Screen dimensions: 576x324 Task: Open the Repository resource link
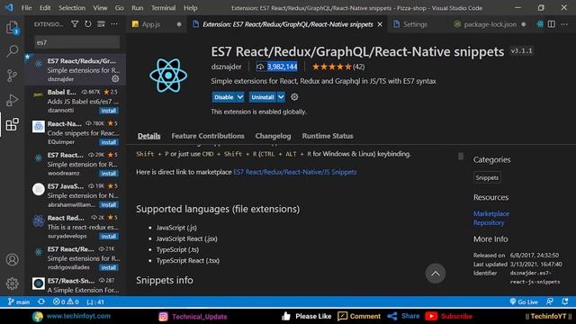(x=489, y=222)
